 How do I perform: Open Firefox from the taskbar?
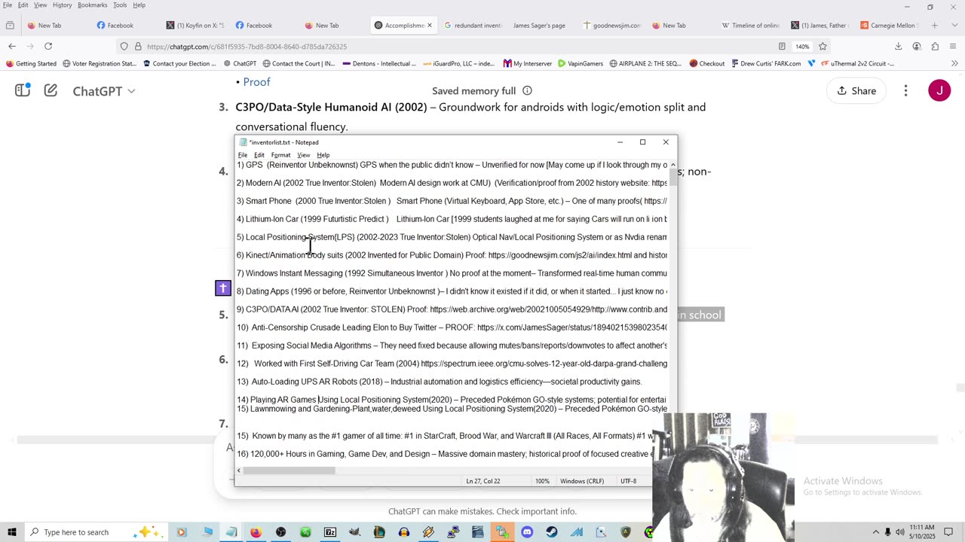point(256,532)
